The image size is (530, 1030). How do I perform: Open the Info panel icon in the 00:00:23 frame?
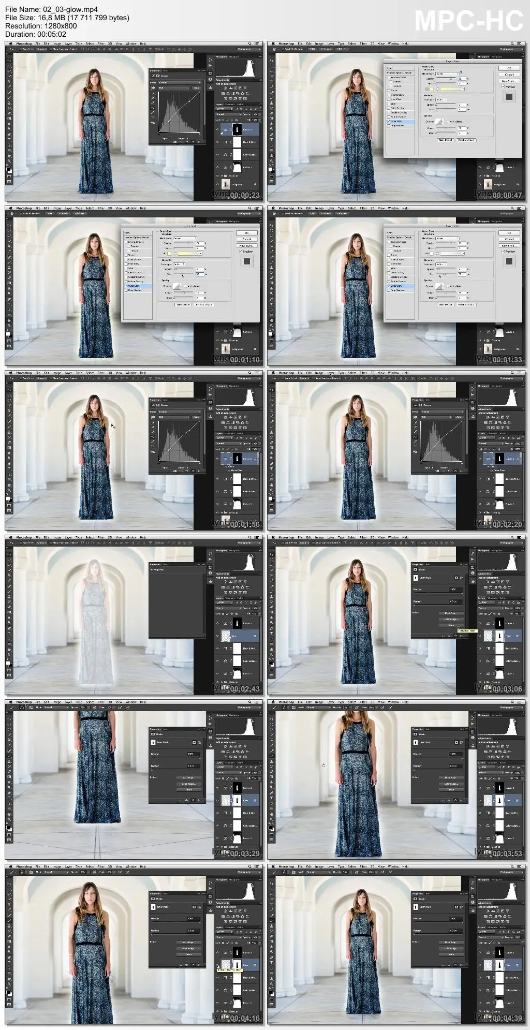[x=210, y=79]
